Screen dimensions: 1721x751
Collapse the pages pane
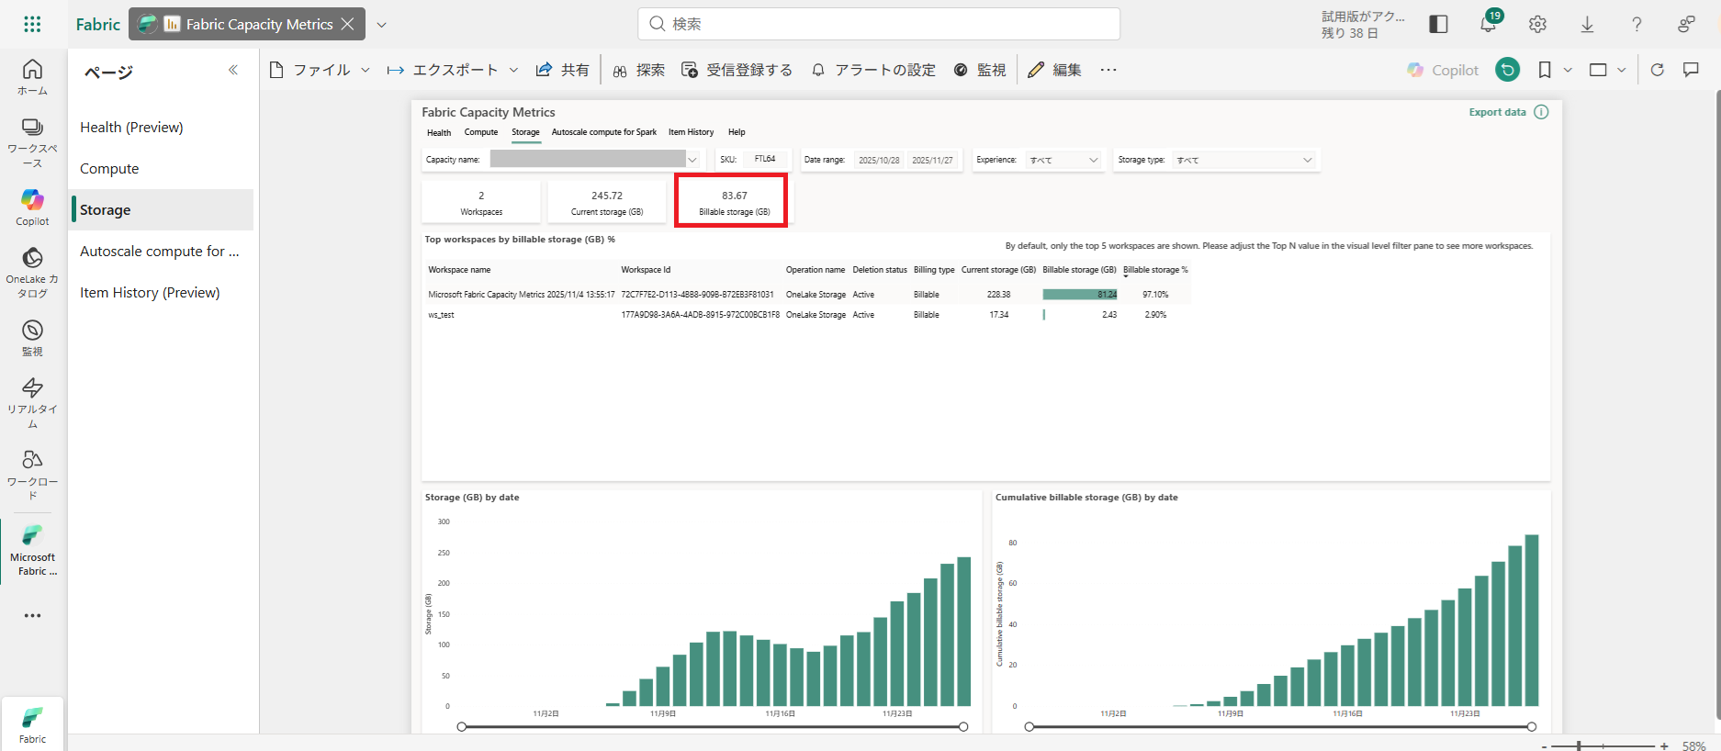233,70
